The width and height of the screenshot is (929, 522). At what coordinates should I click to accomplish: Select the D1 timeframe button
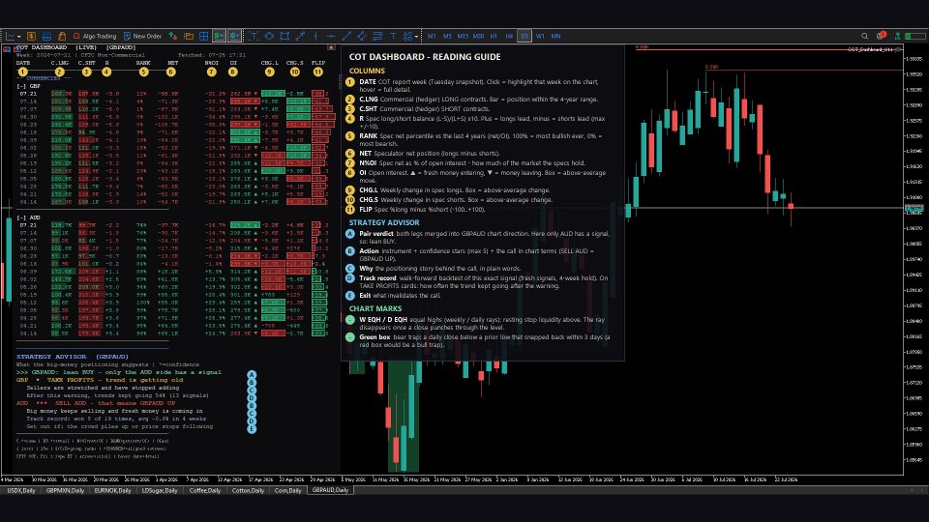[x=524, y=36]
